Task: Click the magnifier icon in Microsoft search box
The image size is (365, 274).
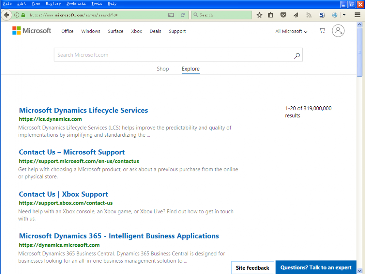Action: coord(297,55)
